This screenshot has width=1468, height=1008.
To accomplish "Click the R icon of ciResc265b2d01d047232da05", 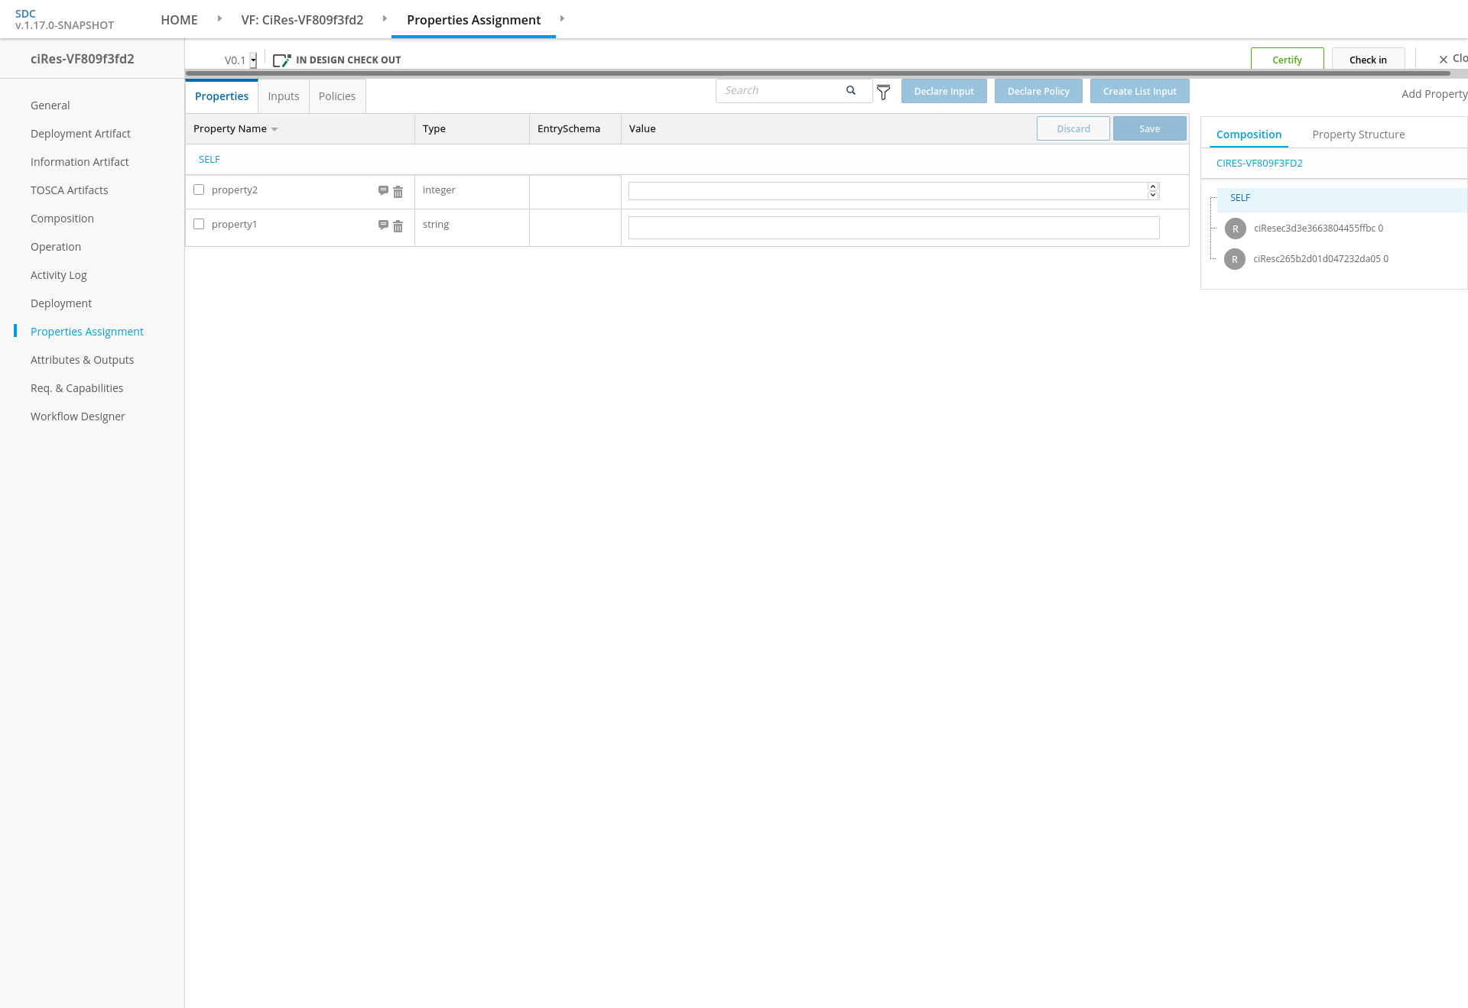I will pyautogui.click(x=1235, y=259).
